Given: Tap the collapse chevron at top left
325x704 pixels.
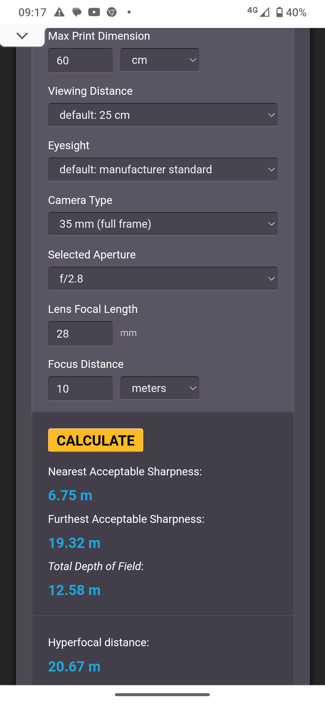Looking at the screenshot, I should click(22, 36).
